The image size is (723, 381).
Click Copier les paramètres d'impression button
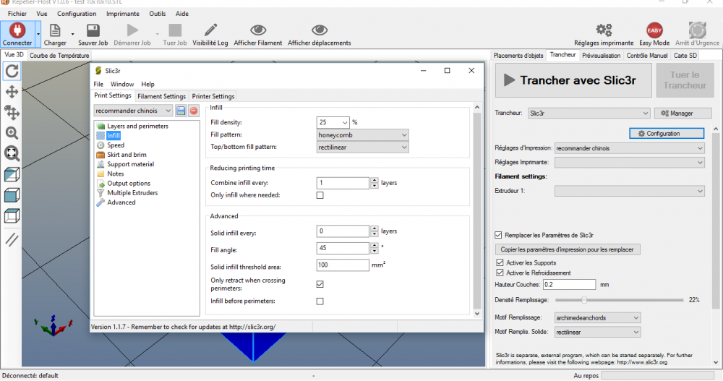coord(568,249)
